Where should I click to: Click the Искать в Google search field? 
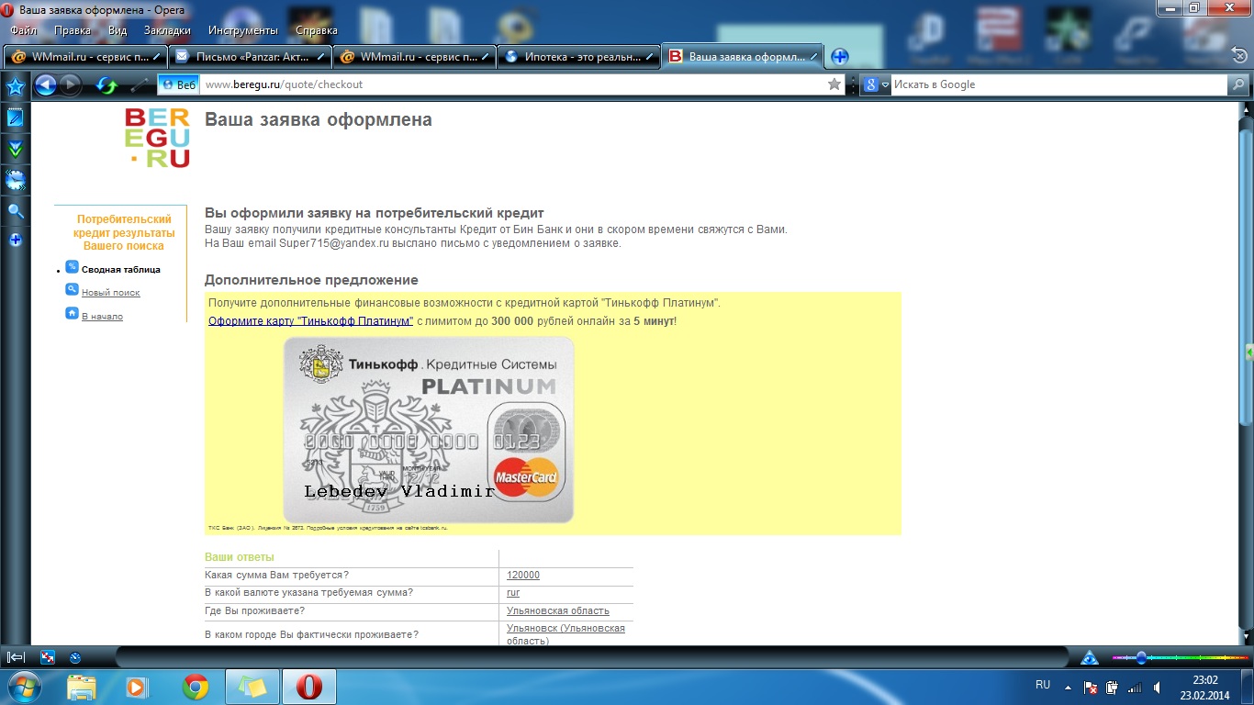coord(1058,84)
